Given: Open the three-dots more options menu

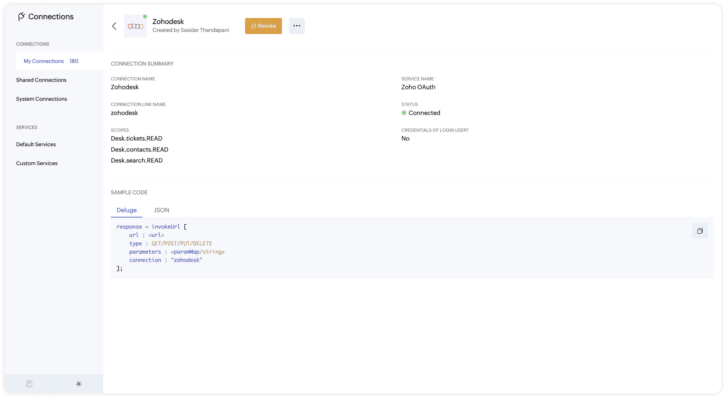Looking at the screenshot, I should [297, 26].
